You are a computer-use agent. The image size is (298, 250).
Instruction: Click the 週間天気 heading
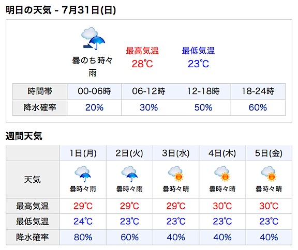pos(24,136)
